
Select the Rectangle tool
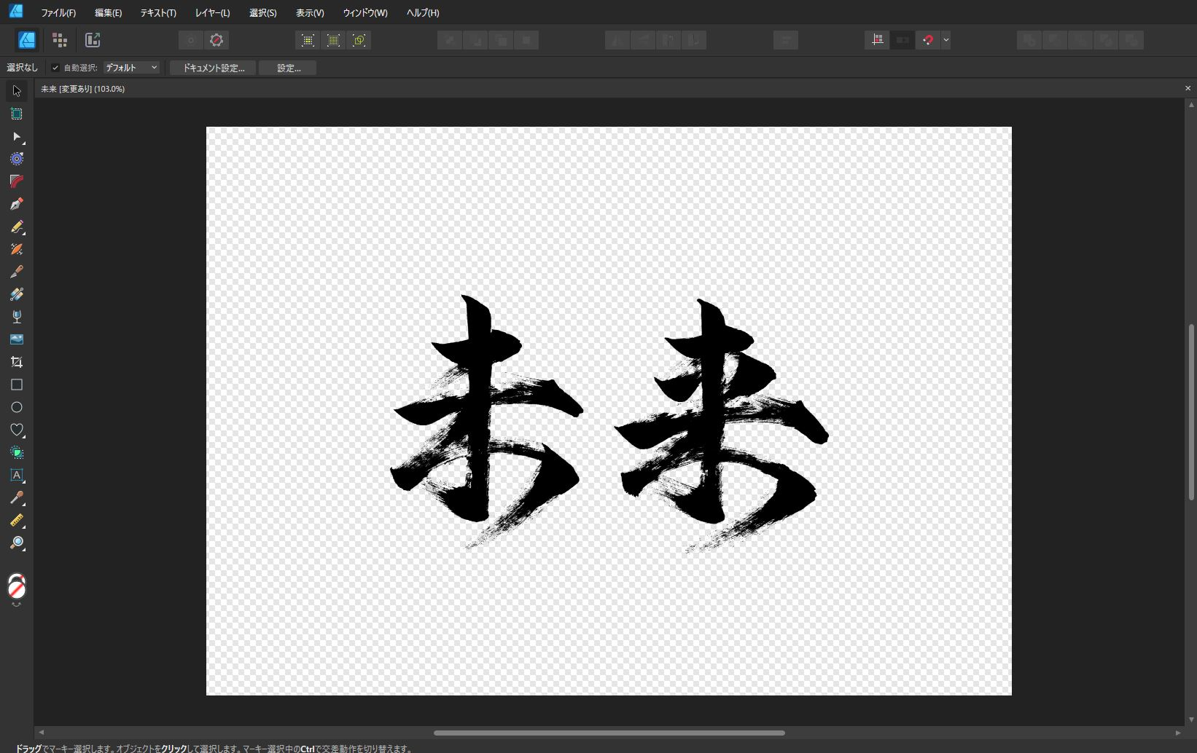17,385
